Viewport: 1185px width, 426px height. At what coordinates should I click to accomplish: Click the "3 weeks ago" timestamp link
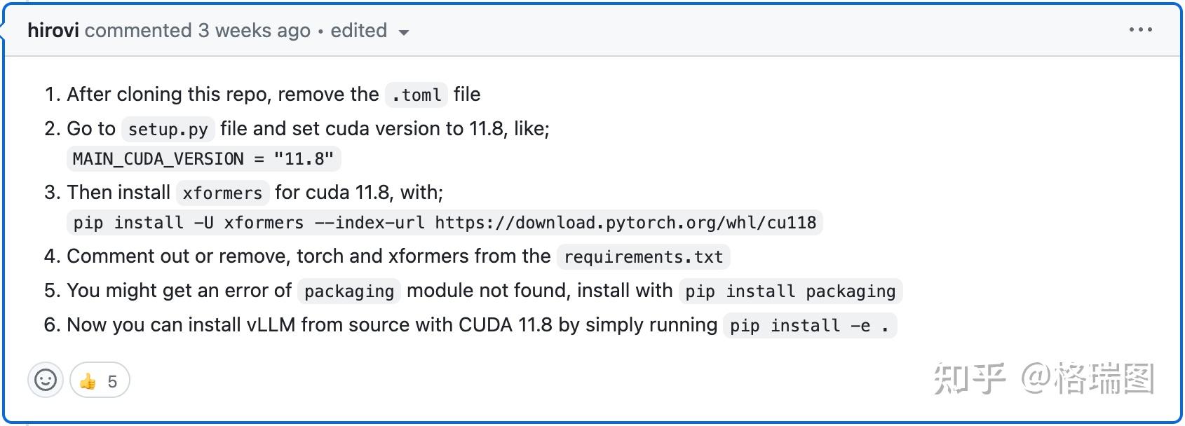click(254, 31)
